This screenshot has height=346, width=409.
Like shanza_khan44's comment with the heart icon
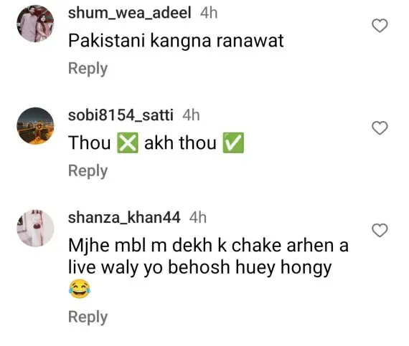pos(380,230)
